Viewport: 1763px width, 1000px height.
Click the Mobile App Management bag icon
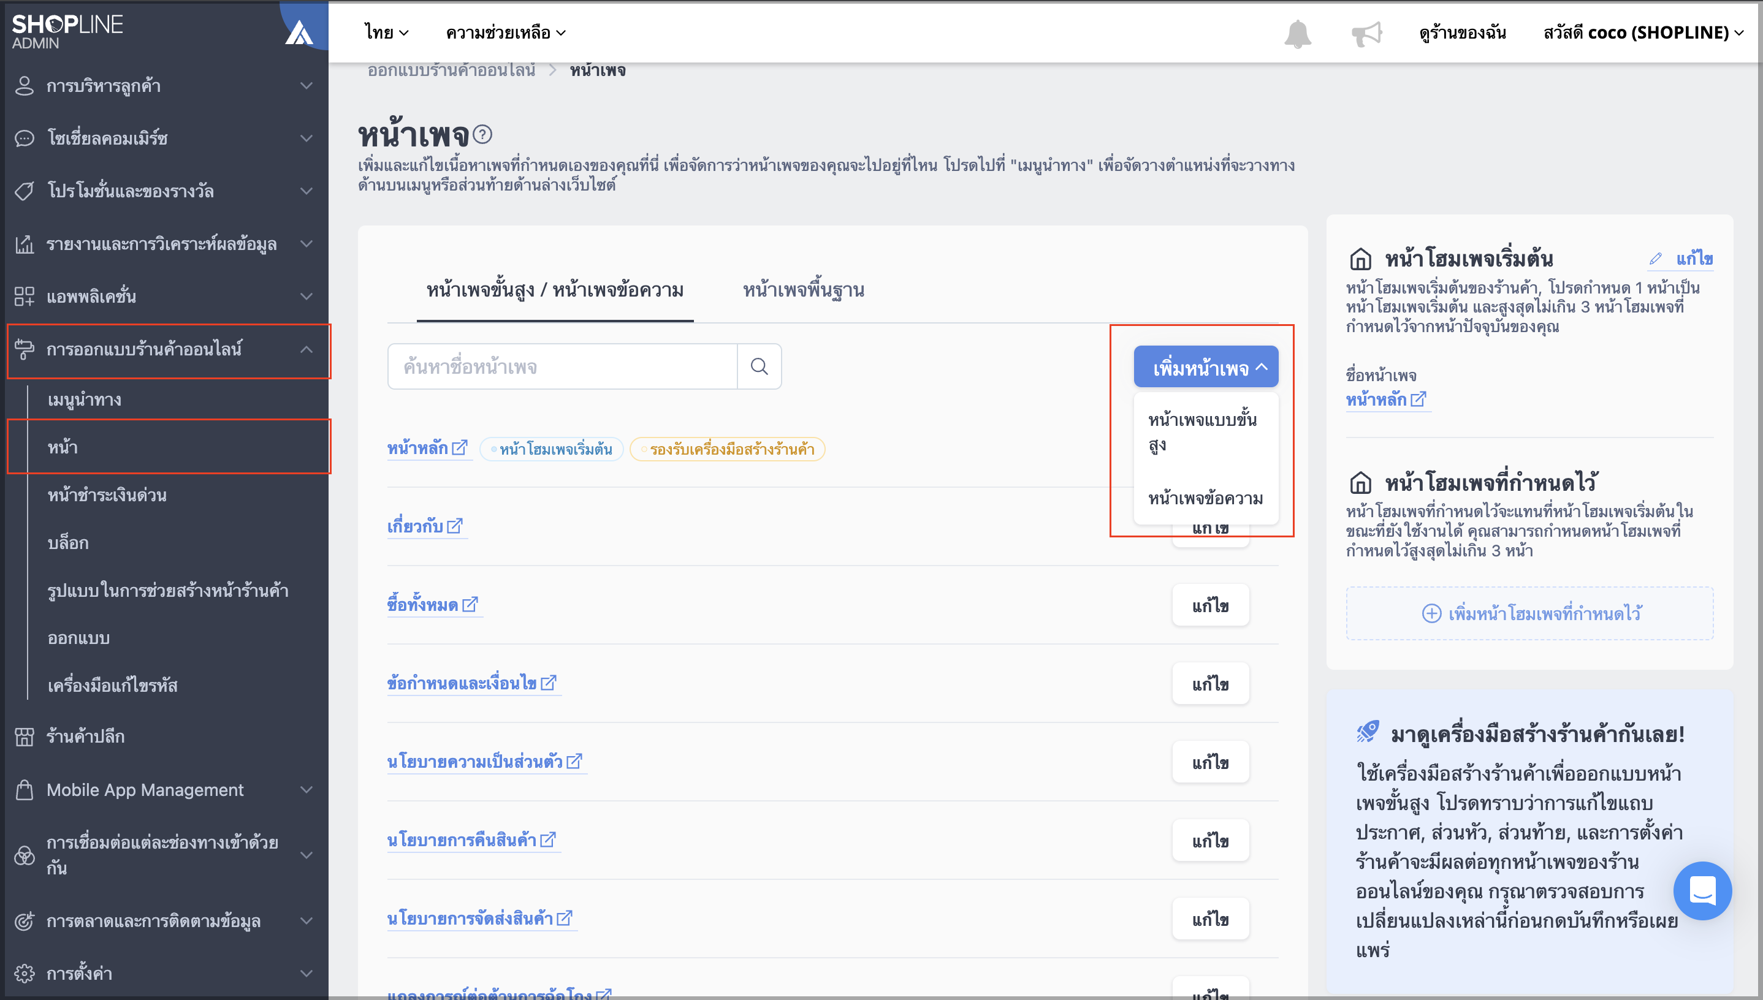click(x=24, y=790)
